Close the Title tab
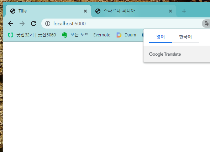Screen dimensions: 210x152 coord(85,11)
